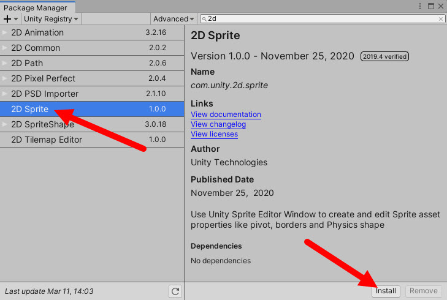This screenshot has height=300, width=447.
Task: Click the search magnifier icon
Action: pyautogui.click(x=204, y=19)
